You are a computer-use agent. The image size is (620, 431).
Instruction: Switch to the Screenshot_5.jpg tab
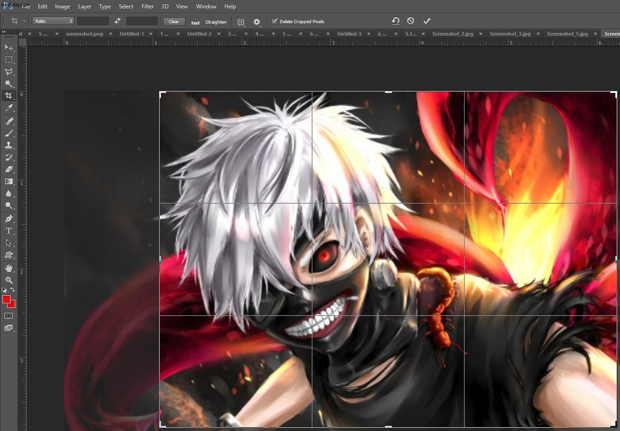coord(567,34)
